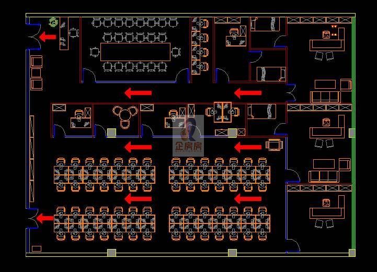Click the green potted plant symbol
The image size is (377, 272).
click(x=53, y=22)
